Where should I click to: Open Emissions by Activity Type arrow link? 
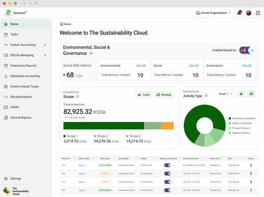click(x=206, y=96)
